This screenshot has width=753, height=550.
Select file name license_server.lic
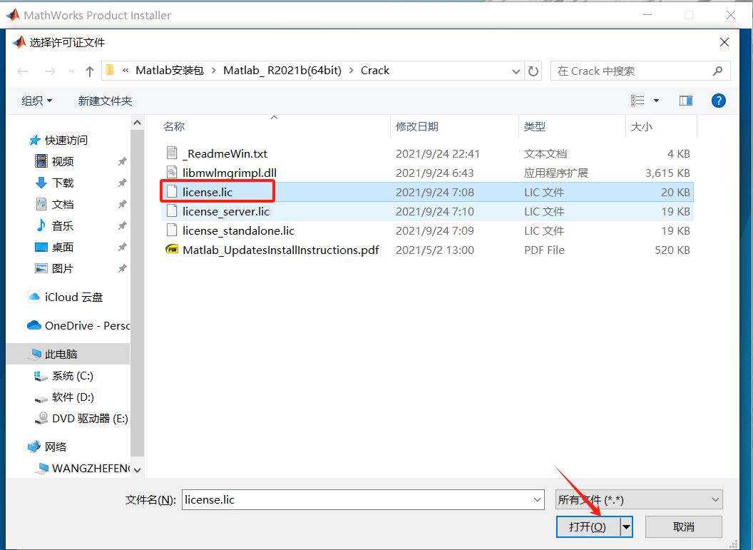(226, 211)
